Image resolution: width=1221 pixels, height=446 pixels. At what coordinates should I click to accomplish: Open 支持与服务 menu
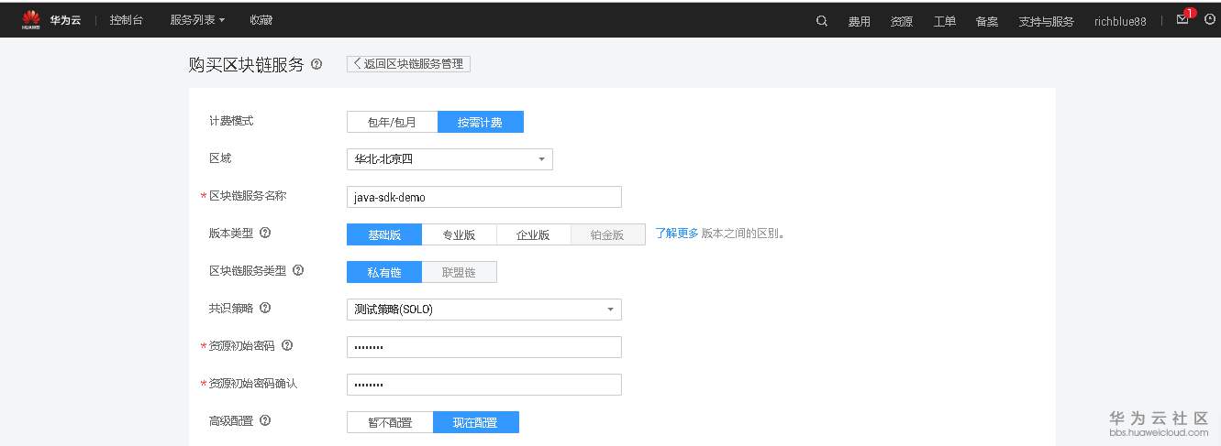click(1046, 21)
